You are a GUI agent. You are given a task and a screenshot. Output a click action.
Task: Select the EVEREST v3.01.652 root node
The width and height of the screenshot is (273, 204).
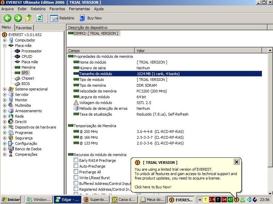click(25, 35)
